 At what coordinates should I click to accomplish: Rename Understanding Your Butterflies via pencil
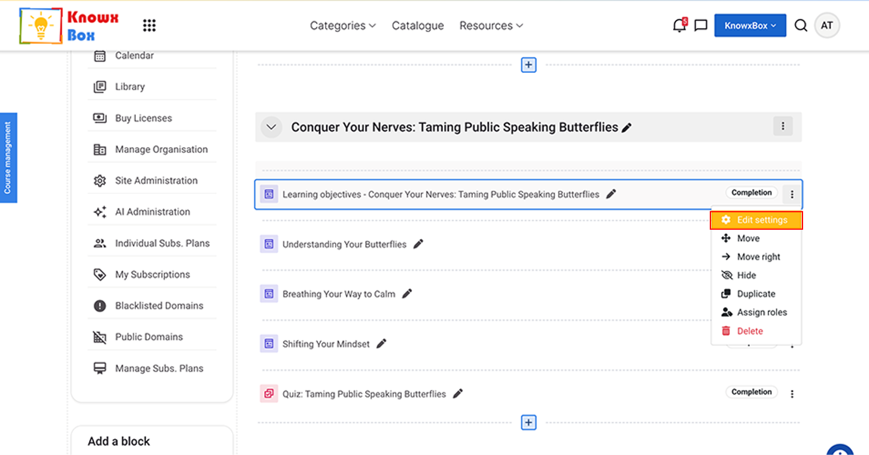(418, 244)
